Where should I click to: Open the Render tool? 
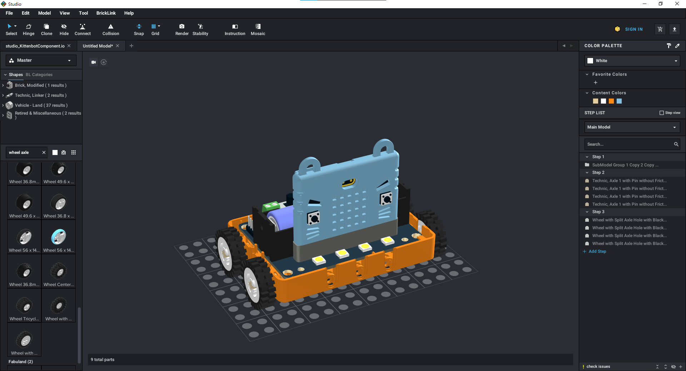[x=182, y=29]
